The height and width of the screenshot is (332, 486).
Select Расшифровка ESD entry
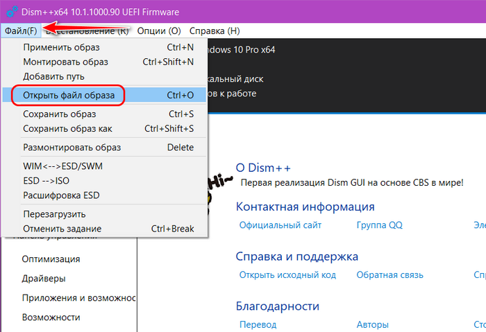point(104,195)
